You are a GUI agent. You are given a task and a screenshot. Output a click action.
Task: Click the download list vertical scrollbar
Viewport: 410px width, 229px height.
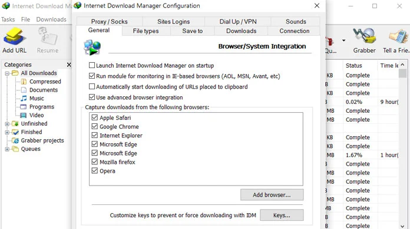coord(402,145)
